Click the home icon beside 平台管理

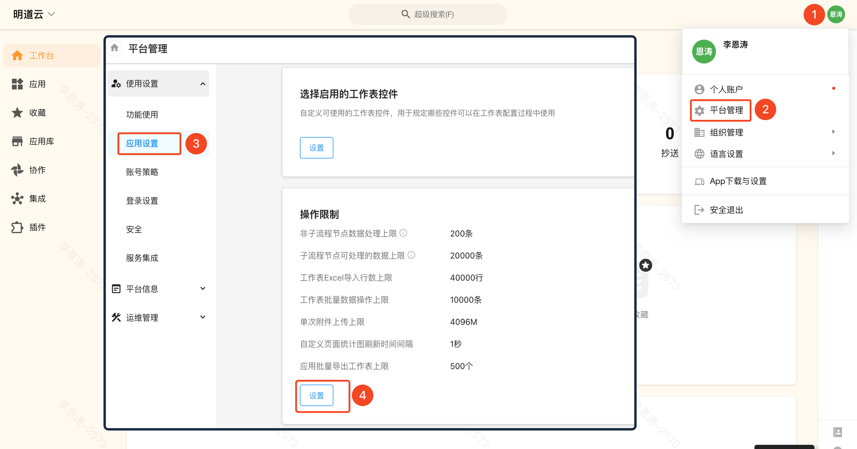tap(115, 48)
